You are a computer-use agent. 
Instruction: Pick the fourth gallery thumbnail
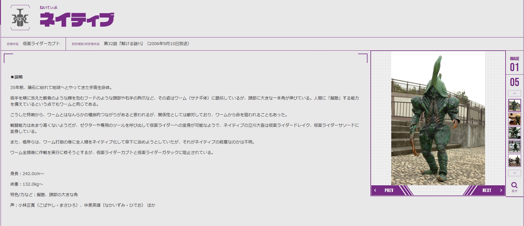pos(514,147)
